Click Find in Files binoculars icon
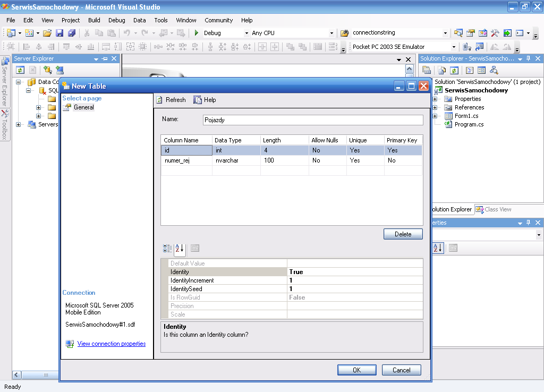The height and width of the screenshot is (392, 544). click(344, 33)
